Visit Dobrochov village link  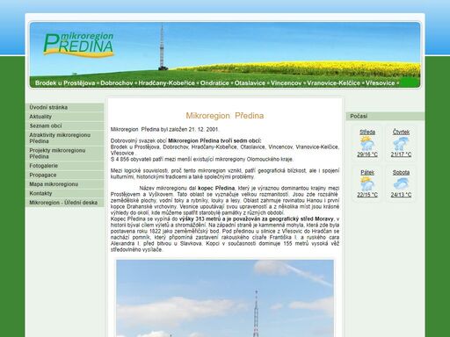(117, 83)
